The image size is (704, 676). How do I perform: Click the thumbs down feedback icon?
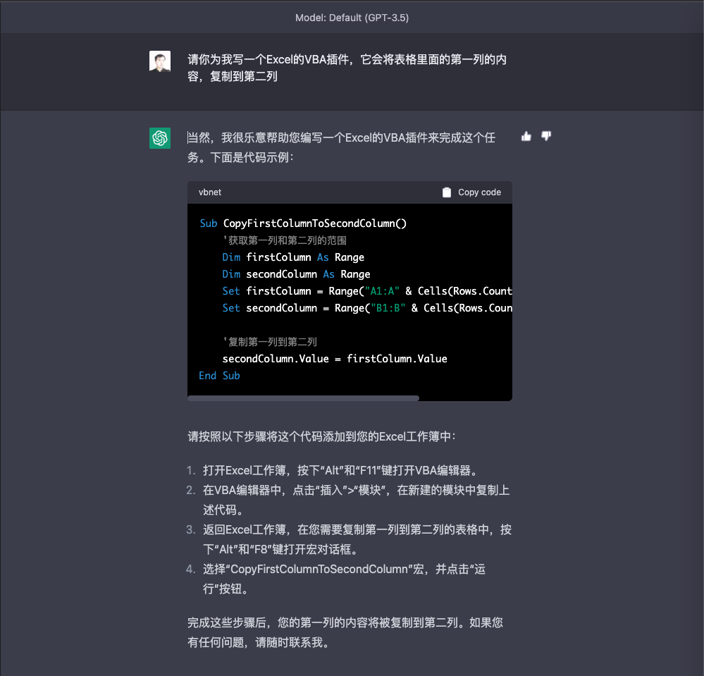pyautogui.click(x=546, y=136)
